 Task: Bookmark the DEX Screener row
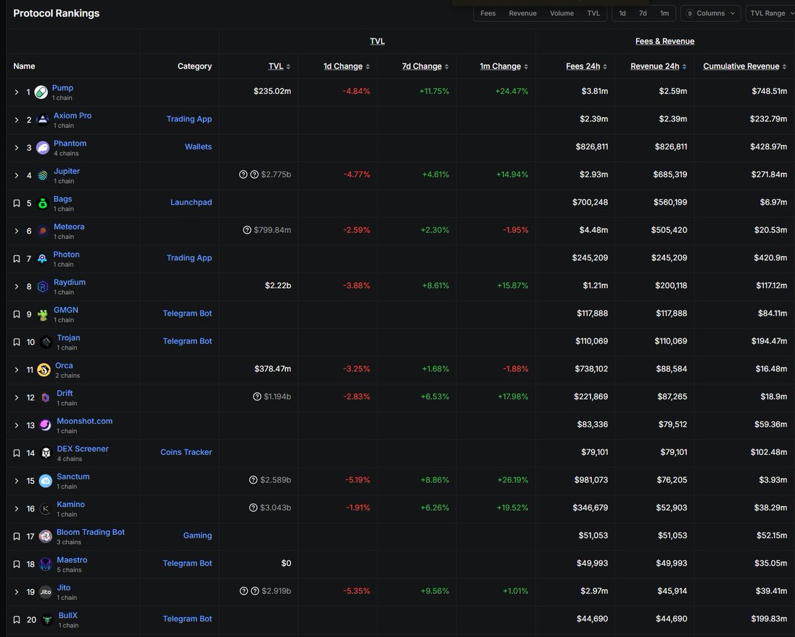pyautogui.click(x=17, y=454)
